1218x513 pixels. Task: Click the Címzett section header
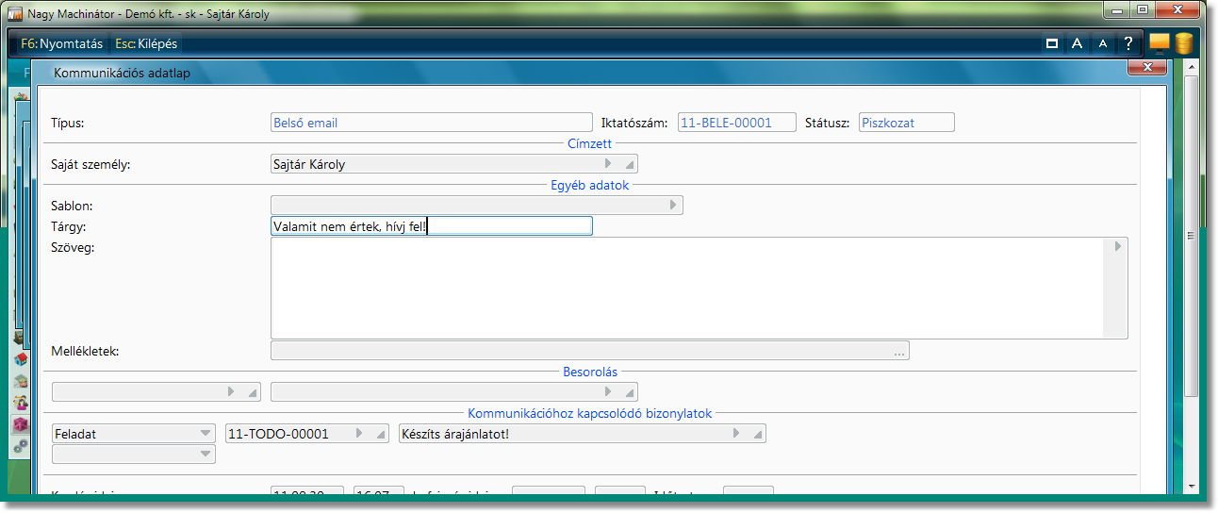tap(589, 143)
